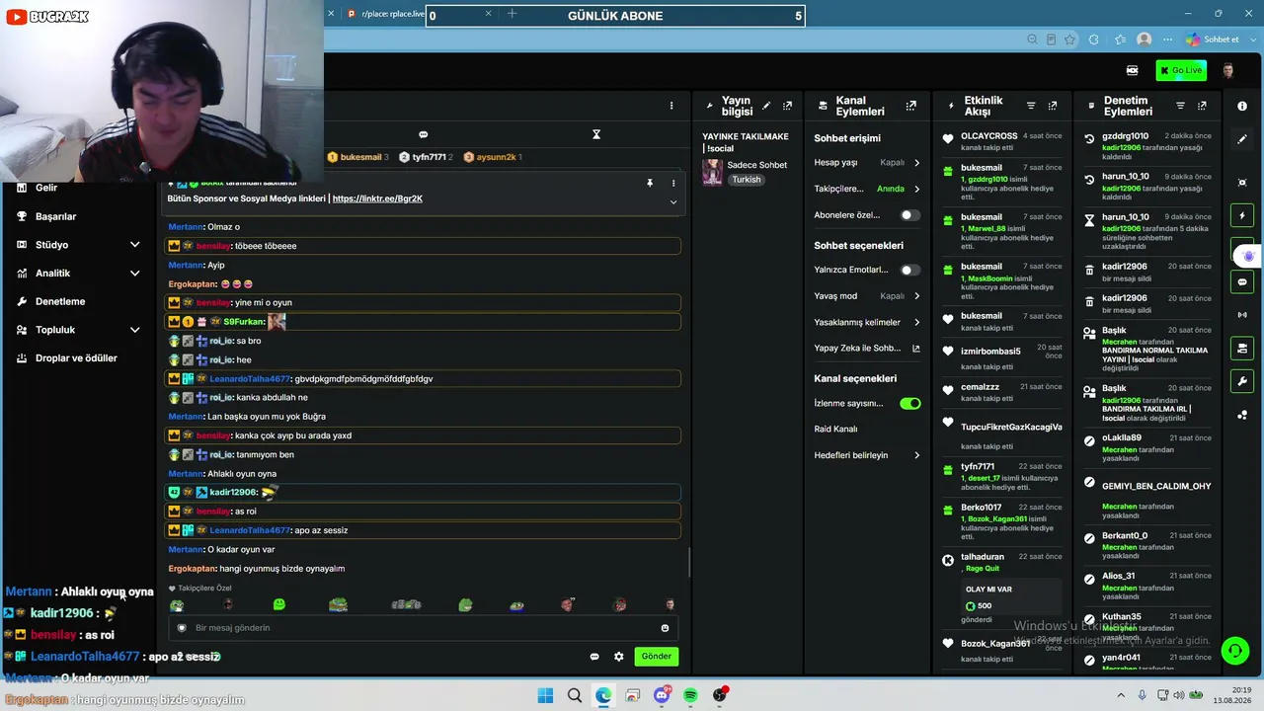This screenshot has height=711, width=1264.
Task: Open the pinned message three-dot menu
Action: (673, 183)
